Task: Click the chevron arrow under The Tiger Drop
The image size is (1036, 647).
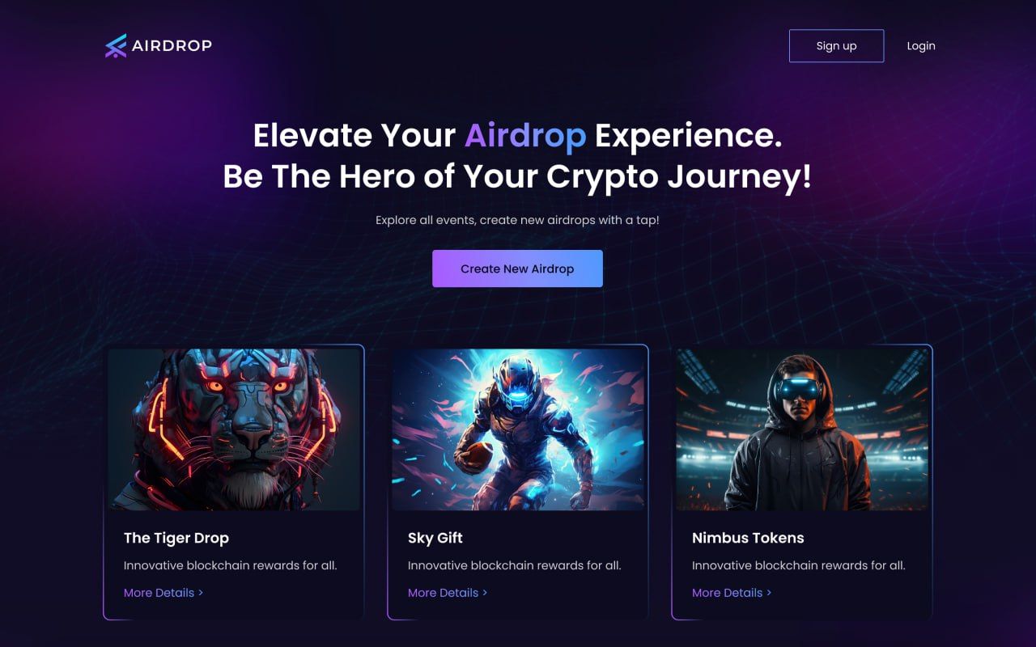Action: pos(201,593)
